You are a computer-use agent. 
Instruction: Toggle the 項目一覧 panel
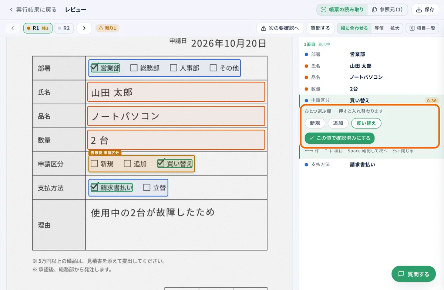coord(422,28)
